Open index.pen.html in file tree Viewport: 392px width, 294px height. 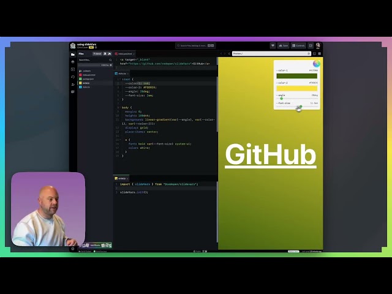pyautogui.click(x=89, y=75)
